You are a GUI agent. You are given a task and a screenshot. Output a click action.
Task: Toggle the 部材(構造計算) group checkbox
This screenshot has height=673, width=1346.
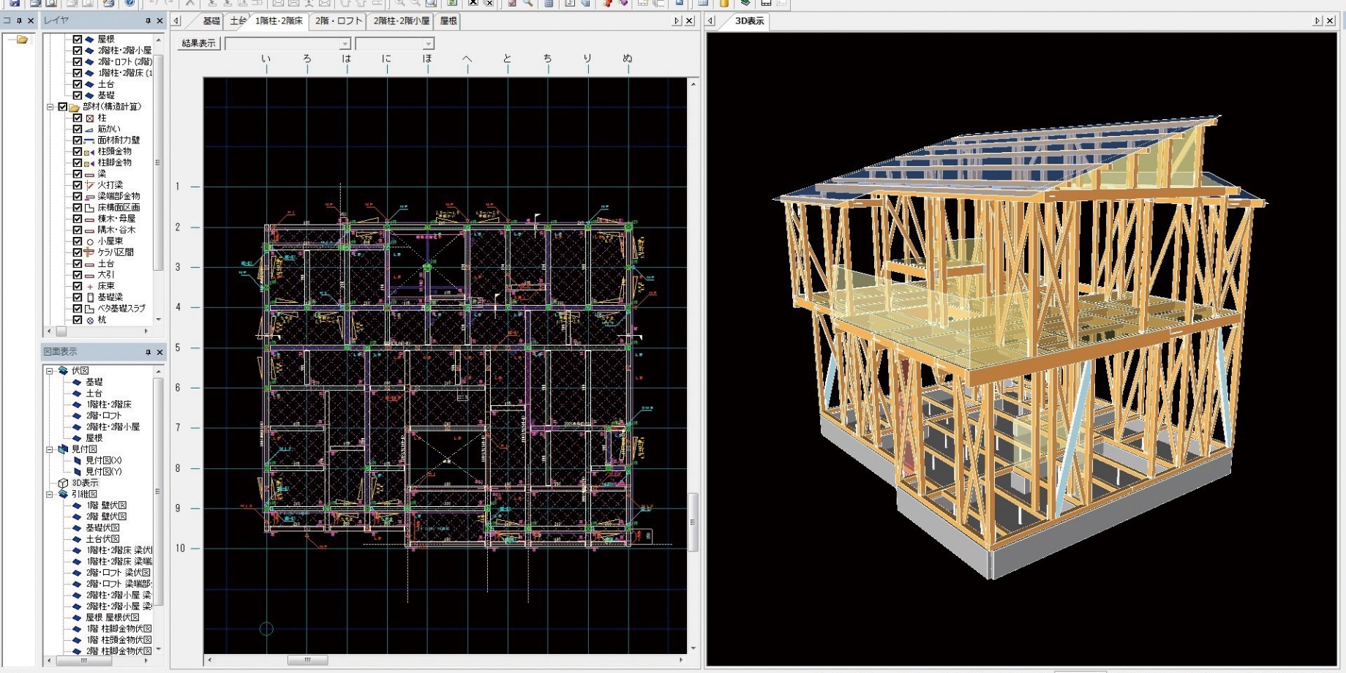[63, 107]
